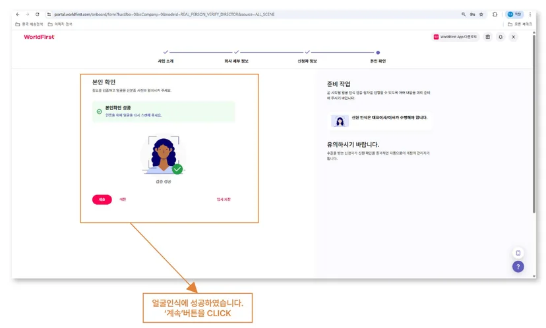Open the second bookmark folder on bookmarks bar
Image resolution: width=546 pixels, height=328 pixels.
coord(60,24)
